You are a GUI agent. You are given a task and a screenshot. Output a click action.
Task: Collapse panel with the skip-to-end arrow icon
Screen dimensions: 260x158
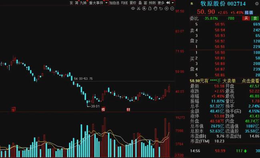coord(168,3)
